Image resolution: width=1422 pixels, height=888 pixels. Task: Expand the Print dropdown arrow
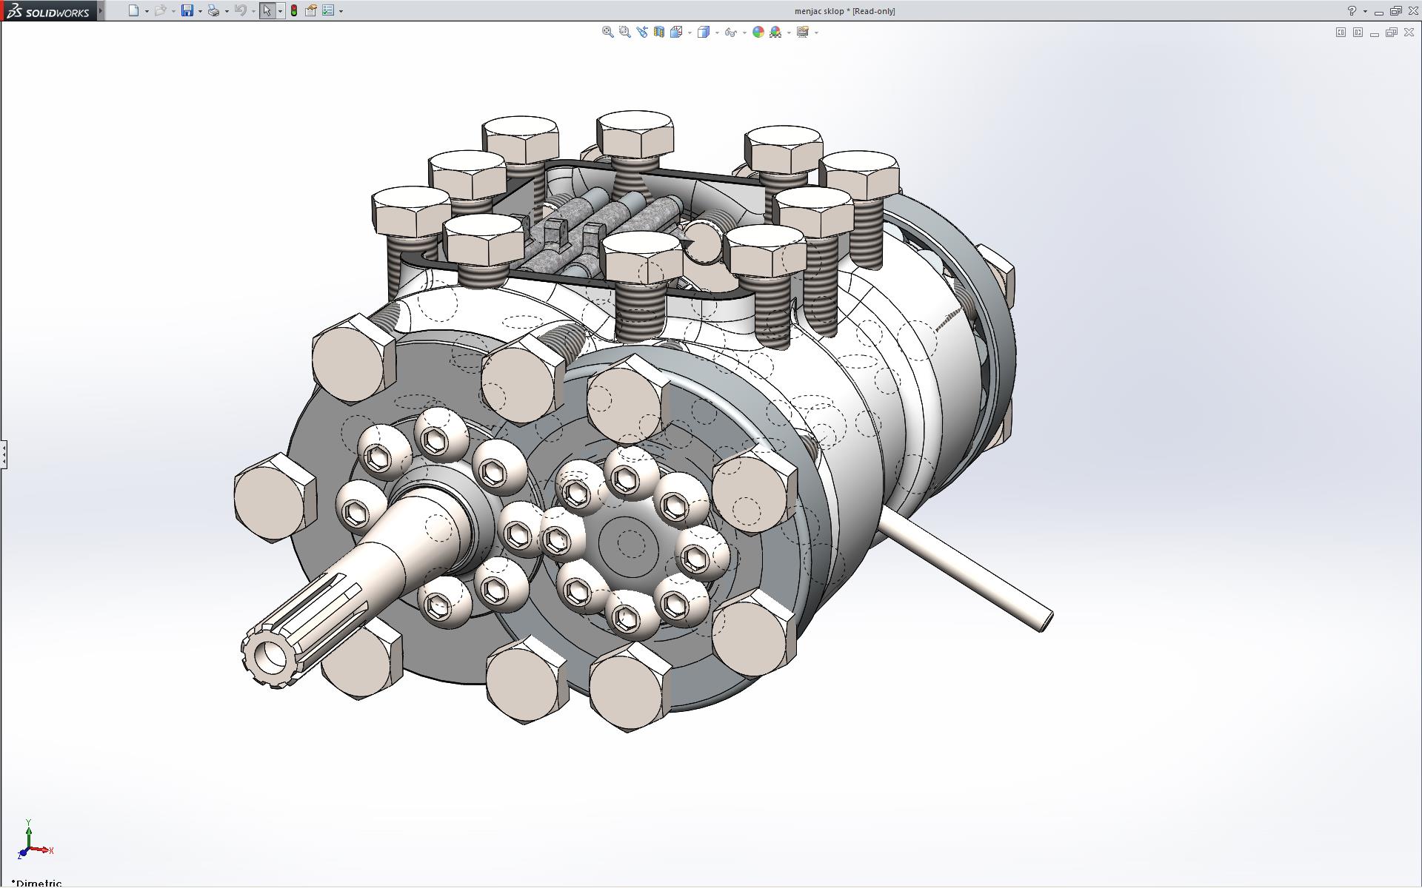227,11
